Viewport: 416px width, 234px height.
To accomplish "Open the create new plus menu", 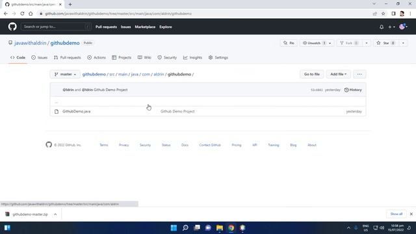I will [x=391, y=27].
